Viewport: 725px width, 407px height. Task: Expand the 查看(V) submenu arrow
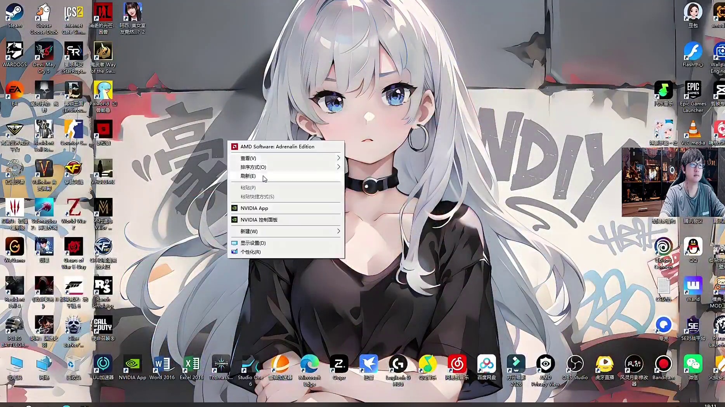tap(338, 158)
